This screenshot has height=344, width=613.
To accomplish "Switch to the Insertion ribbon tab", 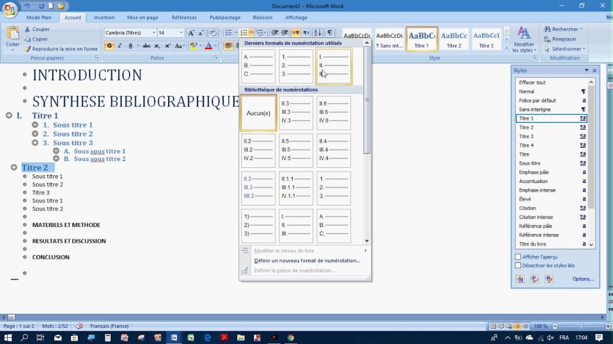I will 104,17.
